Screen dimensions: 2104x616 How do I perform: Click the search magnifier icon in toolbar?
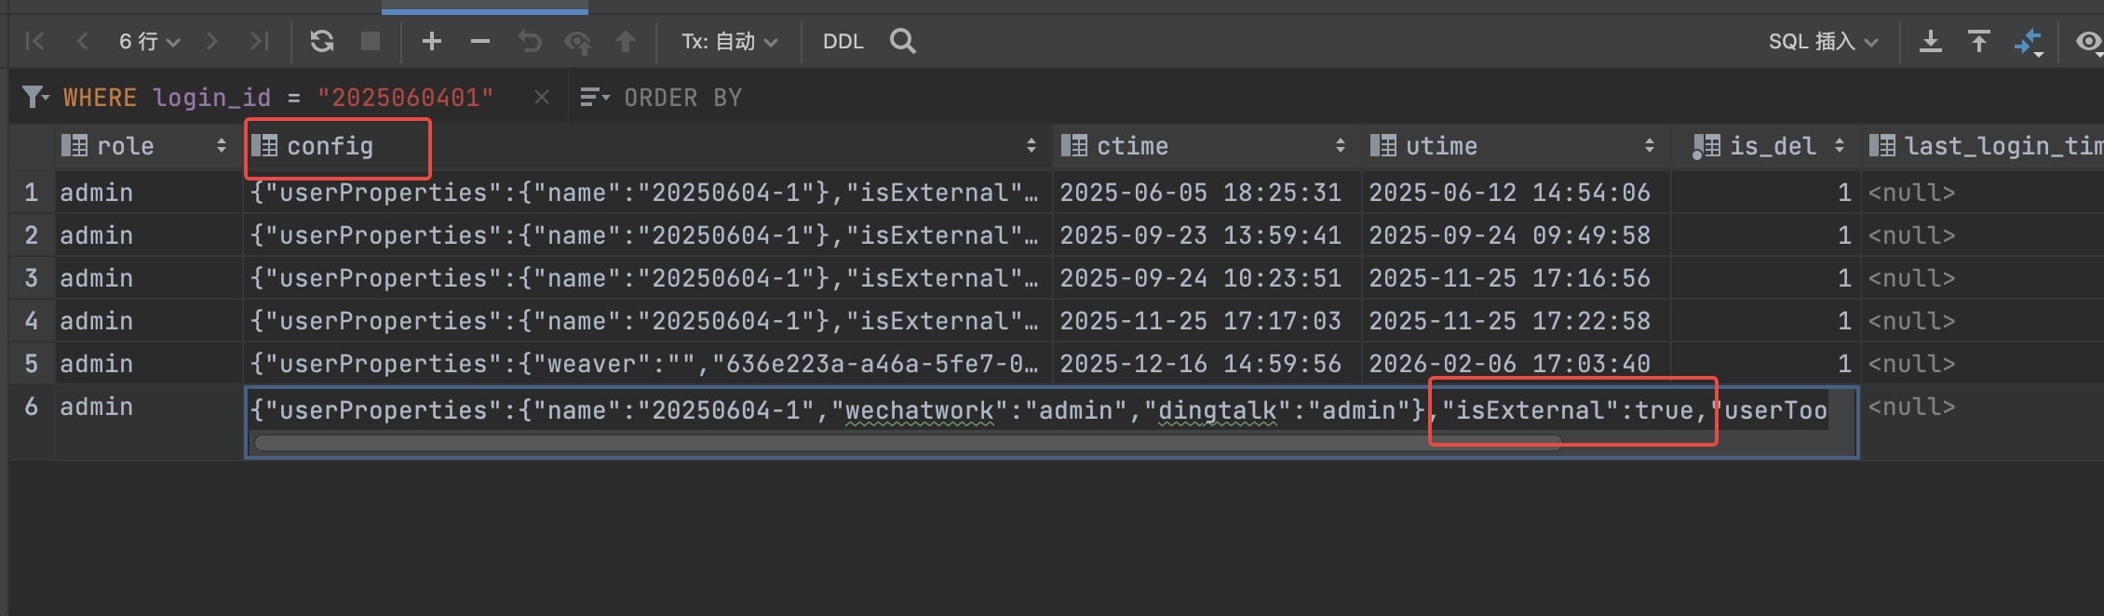pos(902,41)
